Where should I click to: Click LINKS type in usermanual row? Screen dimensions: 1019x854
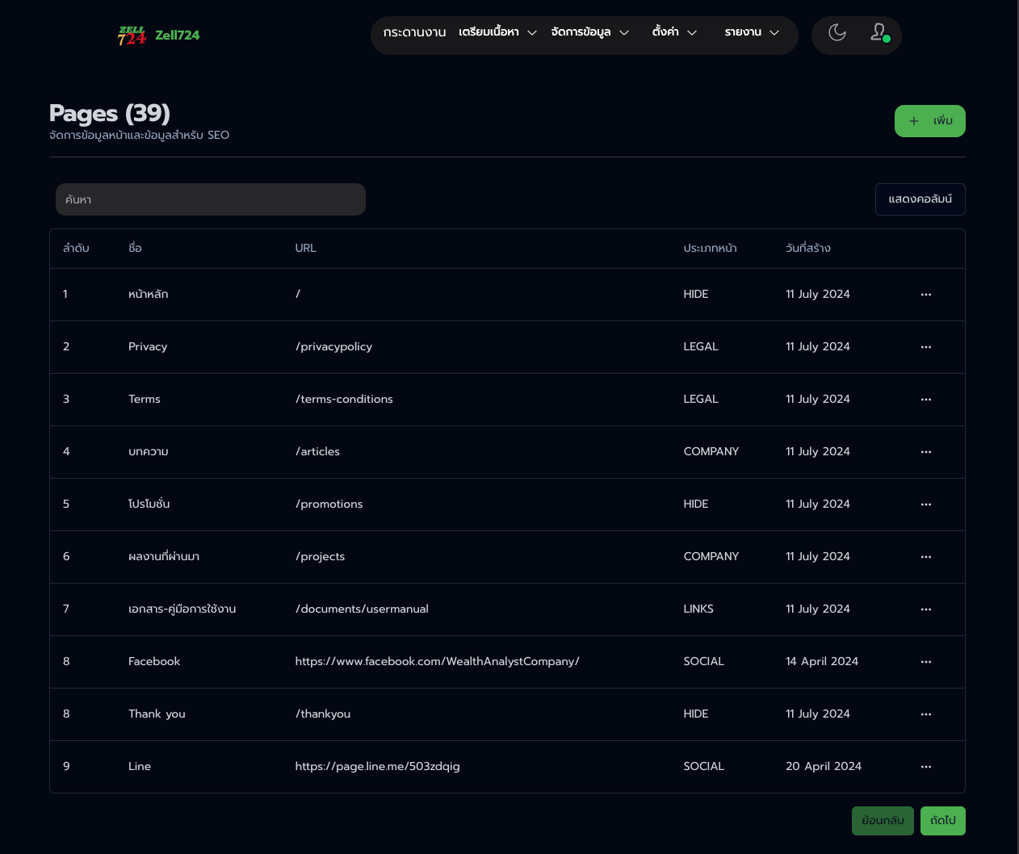(x=698, y=609)
